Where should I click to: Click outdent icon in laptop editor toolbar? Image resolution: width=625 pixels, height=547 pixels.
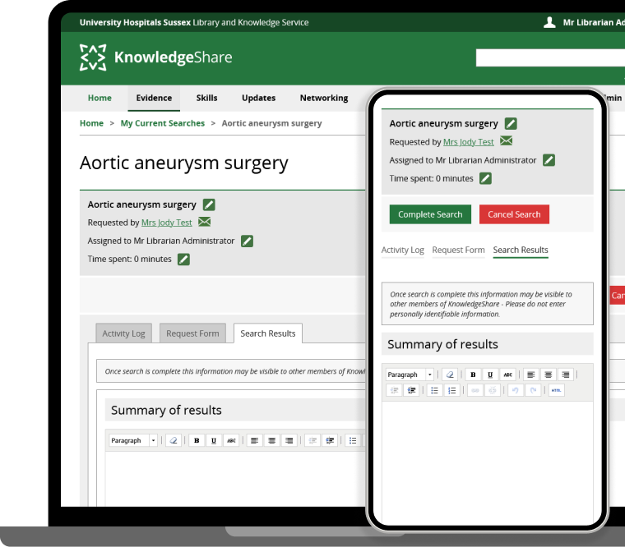[x=312, y=441]
